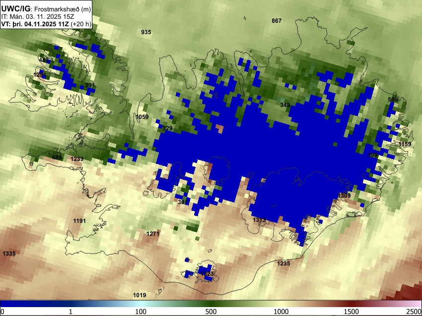This screenshot has width=422, height=316.
Task: Click the map value 1309
Action: pos(344,196)
